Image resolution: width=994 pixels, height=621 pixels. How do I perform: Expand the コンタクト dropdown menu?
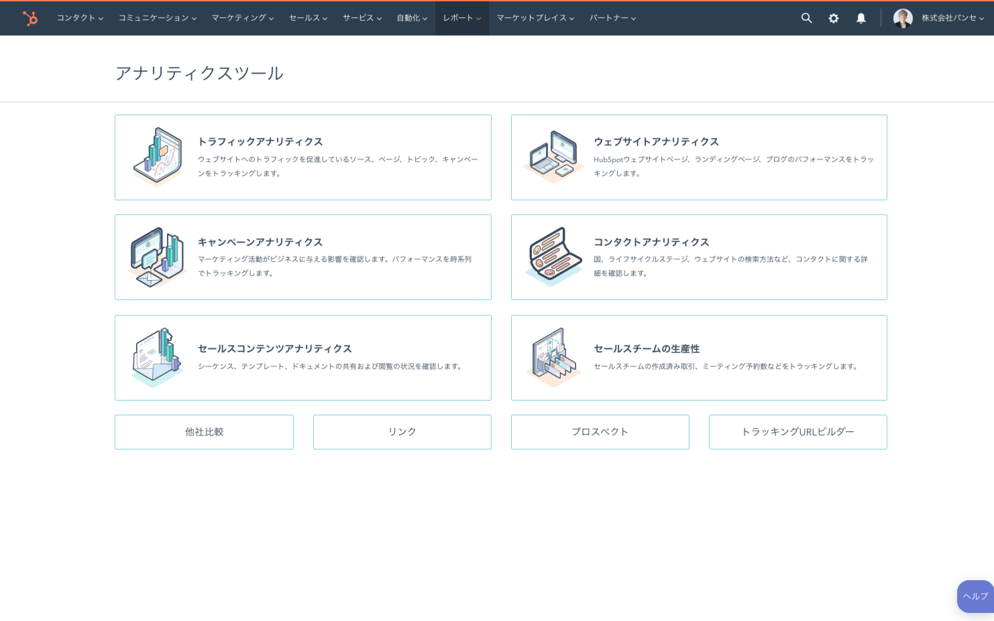[80, 18]
